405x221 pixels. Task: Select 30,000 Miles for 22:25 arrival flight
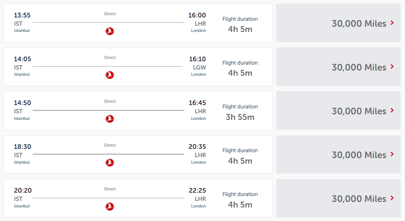pyautogui.click(x=359, y=199)
